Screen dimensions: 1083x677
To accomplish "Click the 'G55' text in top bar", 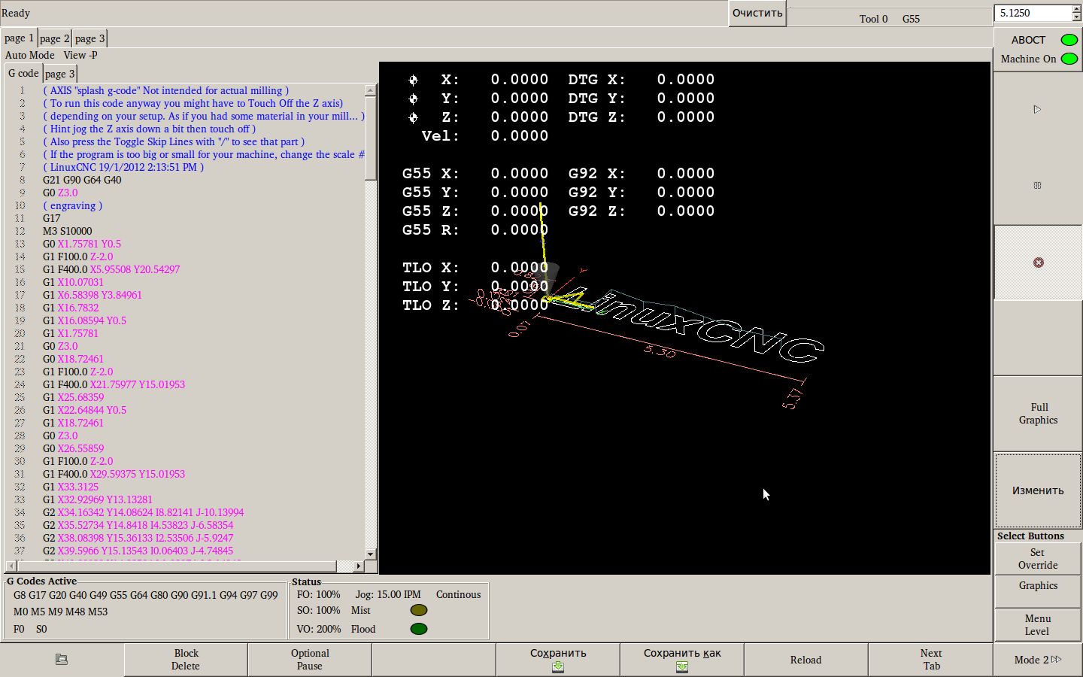I will pyautogui.click(x=911, y=19).
